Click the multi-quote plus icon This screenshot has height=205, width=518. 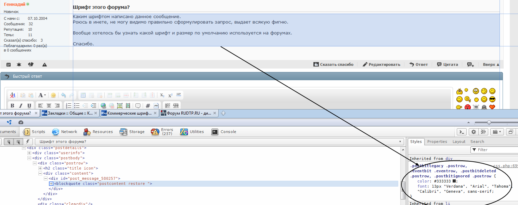pyautogui.click(x=470, y=64)
